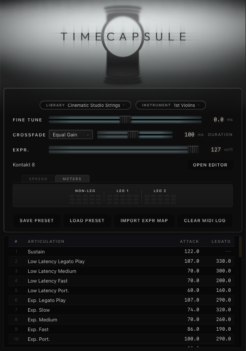The image size is (246, 351).
Task: Click Exp. Fast legato value 190.0
Action: pyautogui.click(x=223, y=329)
